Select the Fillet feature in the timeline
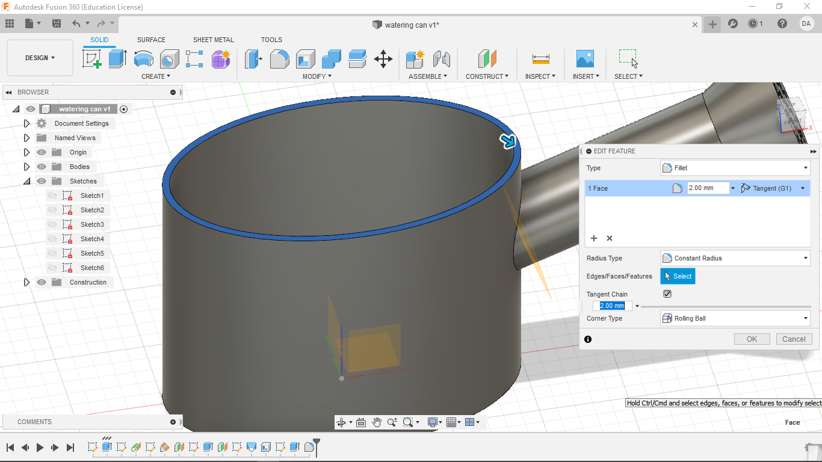 point(309,447)
